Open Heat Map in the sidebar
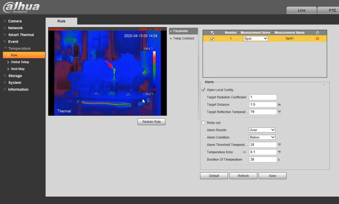The height and width of the screenshot is (204, 339). [x=18, y=69]
